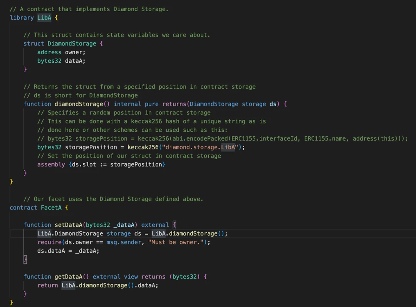Click the assembly keyword

pyautogui.click(x=51, y=164)
